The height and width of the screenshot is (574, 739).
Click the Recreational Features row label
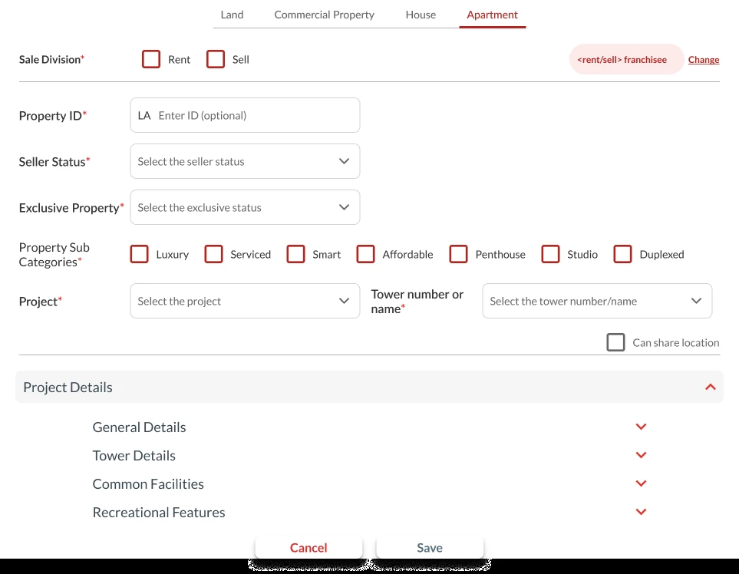[x=159, y=512]
